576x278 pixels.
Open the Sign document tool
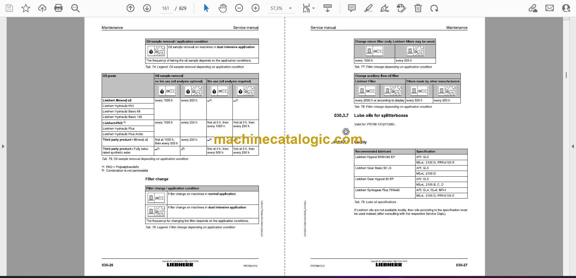click(x=385, y=8)
